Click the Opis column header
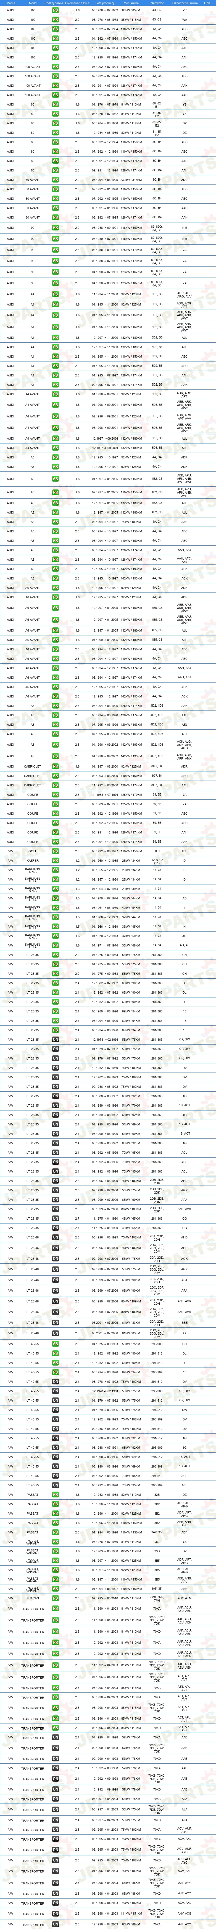Image resolution: width=216 pixels, height=1929 pixels. tap(207, 3)
